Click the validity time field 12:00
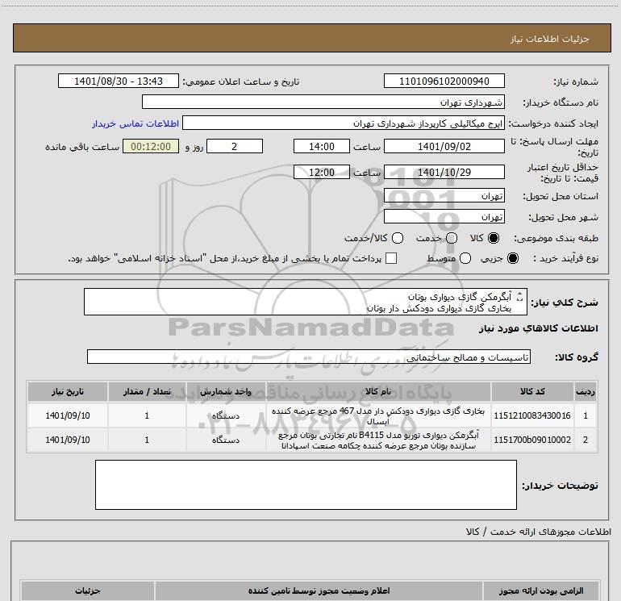The height and width of the screenshot is (601, 621). [322, 172]
